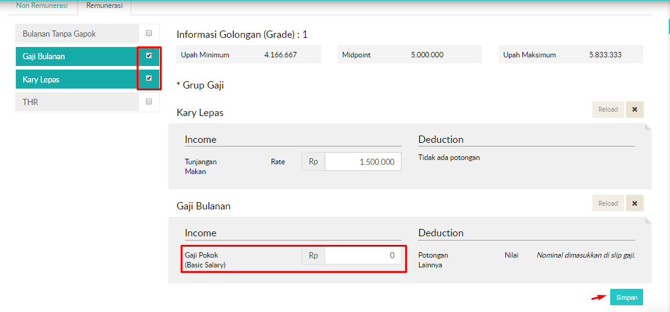Remove the Kary Lepas group with X icon
The width and height of the screenshot is (670, 312).
click(x=635, y=110)
